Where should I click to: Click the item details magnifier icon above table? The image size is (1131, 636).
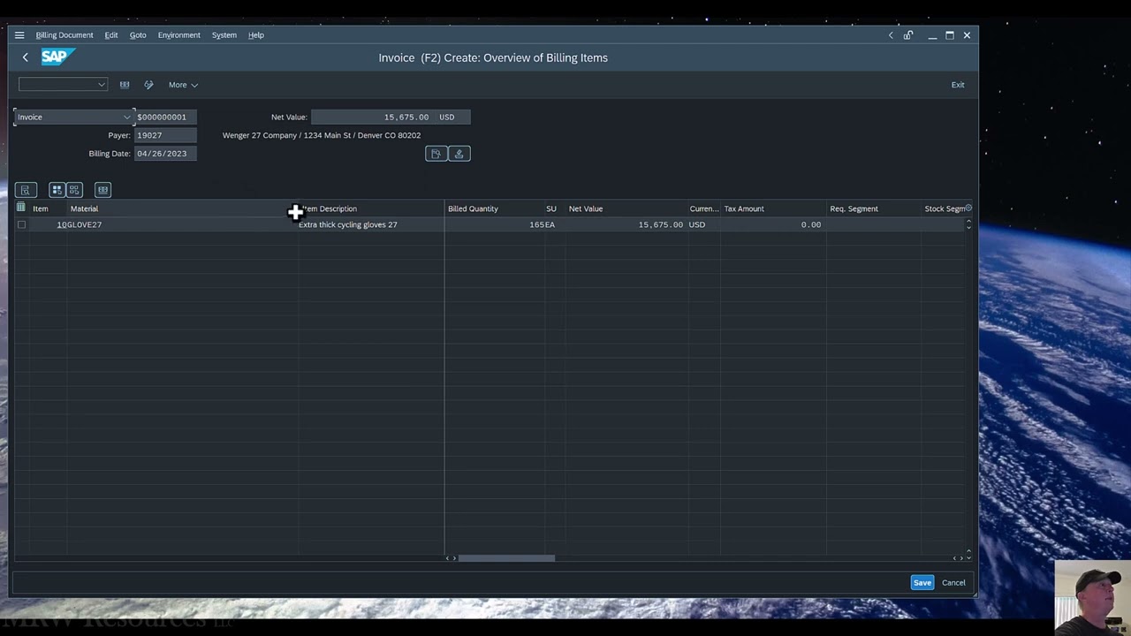point(26,190)
